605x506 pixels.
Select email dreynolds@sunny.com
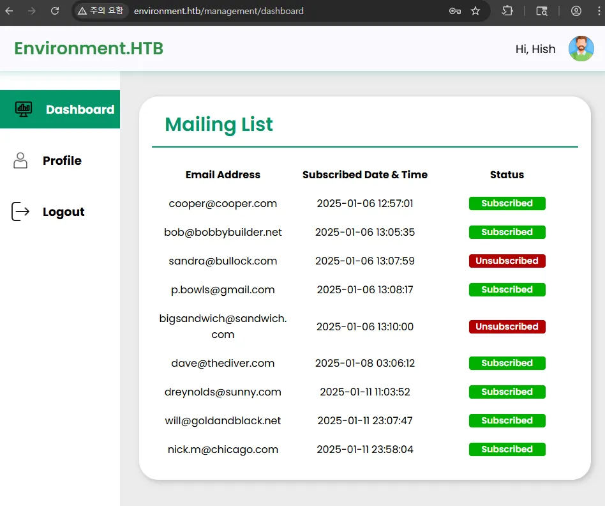tap(223, 392)
